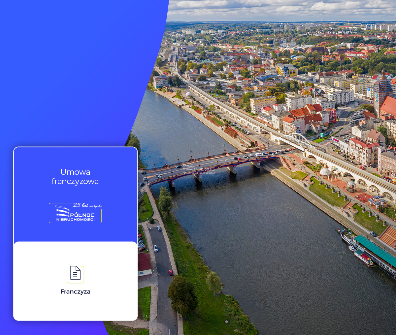
Task: Click the large tree on the lower riverbank
Action: click(182, 295)
